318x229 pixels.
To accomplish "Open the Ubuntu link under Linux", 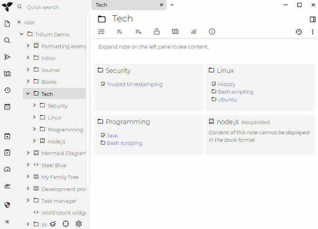I will pyautogui.click(x=227, y=99).
